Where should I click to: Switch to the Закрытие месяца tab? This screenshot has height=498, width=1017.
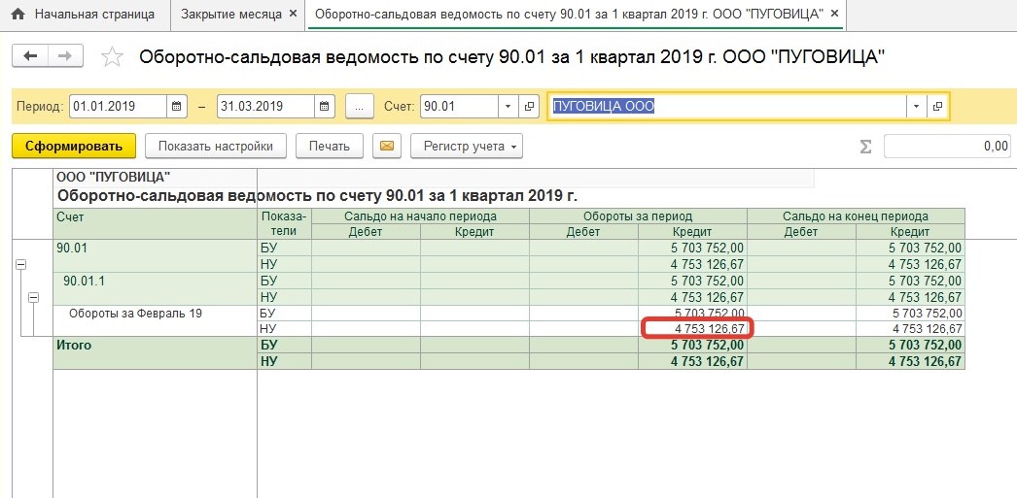(x=230, y=15)
